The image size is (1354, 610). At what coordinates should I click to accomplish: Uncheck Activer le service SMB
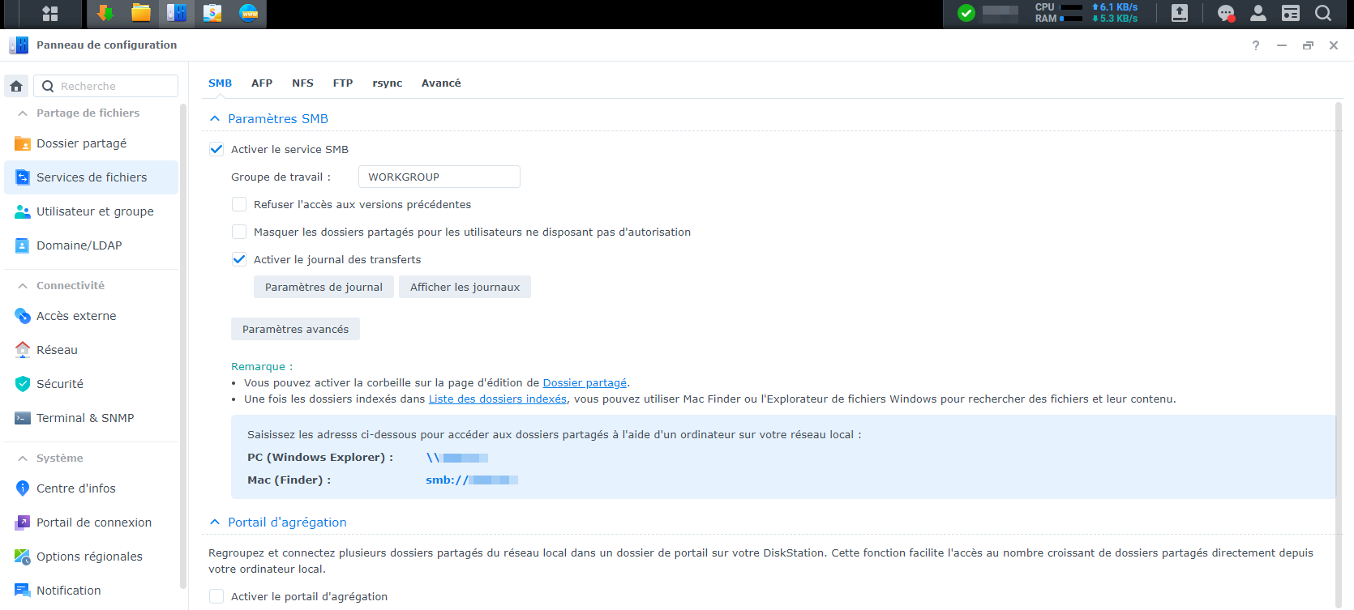pyautogui.click(x=216, y=149)
